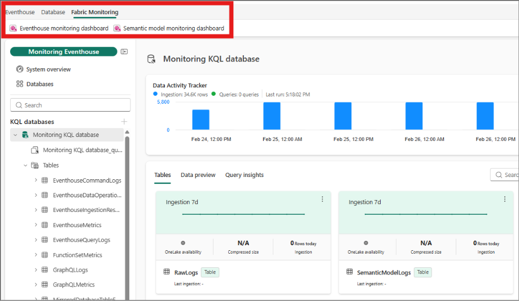Click the Feb 24, 12:00 PM chart bar
Image resolution: width=519 pixels, height=301 pixels.
coord(200,119)
